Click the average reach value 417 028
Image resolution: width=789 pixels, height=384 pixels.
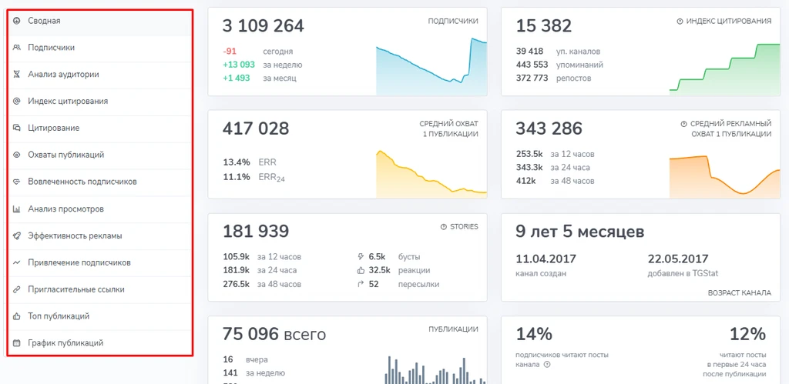click(256, 129)
